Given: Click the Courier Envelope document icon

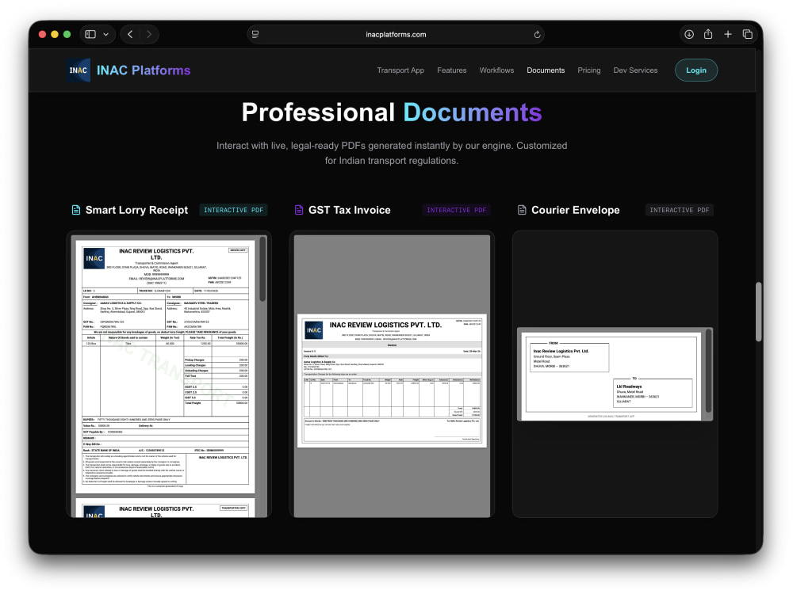Looking at the screenshot, I should (x=522, y=210).
